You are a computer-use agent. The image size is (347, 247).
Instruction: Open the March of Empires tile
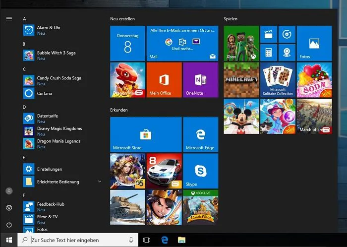pos(314,116)
